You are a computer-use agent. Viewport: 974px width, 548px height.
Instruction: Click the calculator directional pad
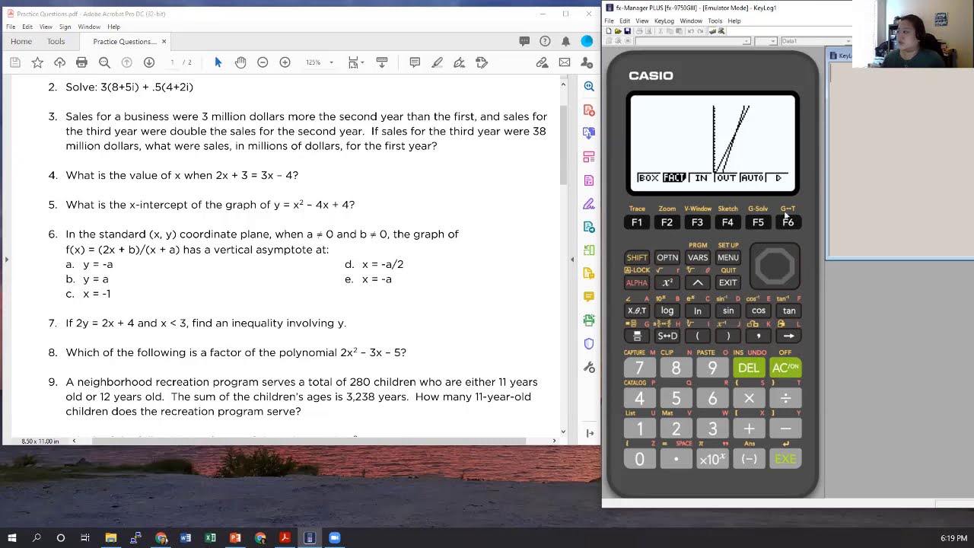pos(775,266)
